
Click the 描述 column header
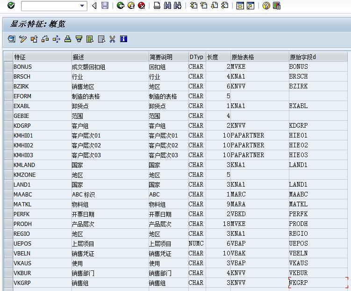tap(110, 57)
